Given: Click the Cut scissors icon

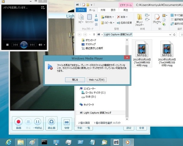Looking at the screenshot, I should [96, 15].
